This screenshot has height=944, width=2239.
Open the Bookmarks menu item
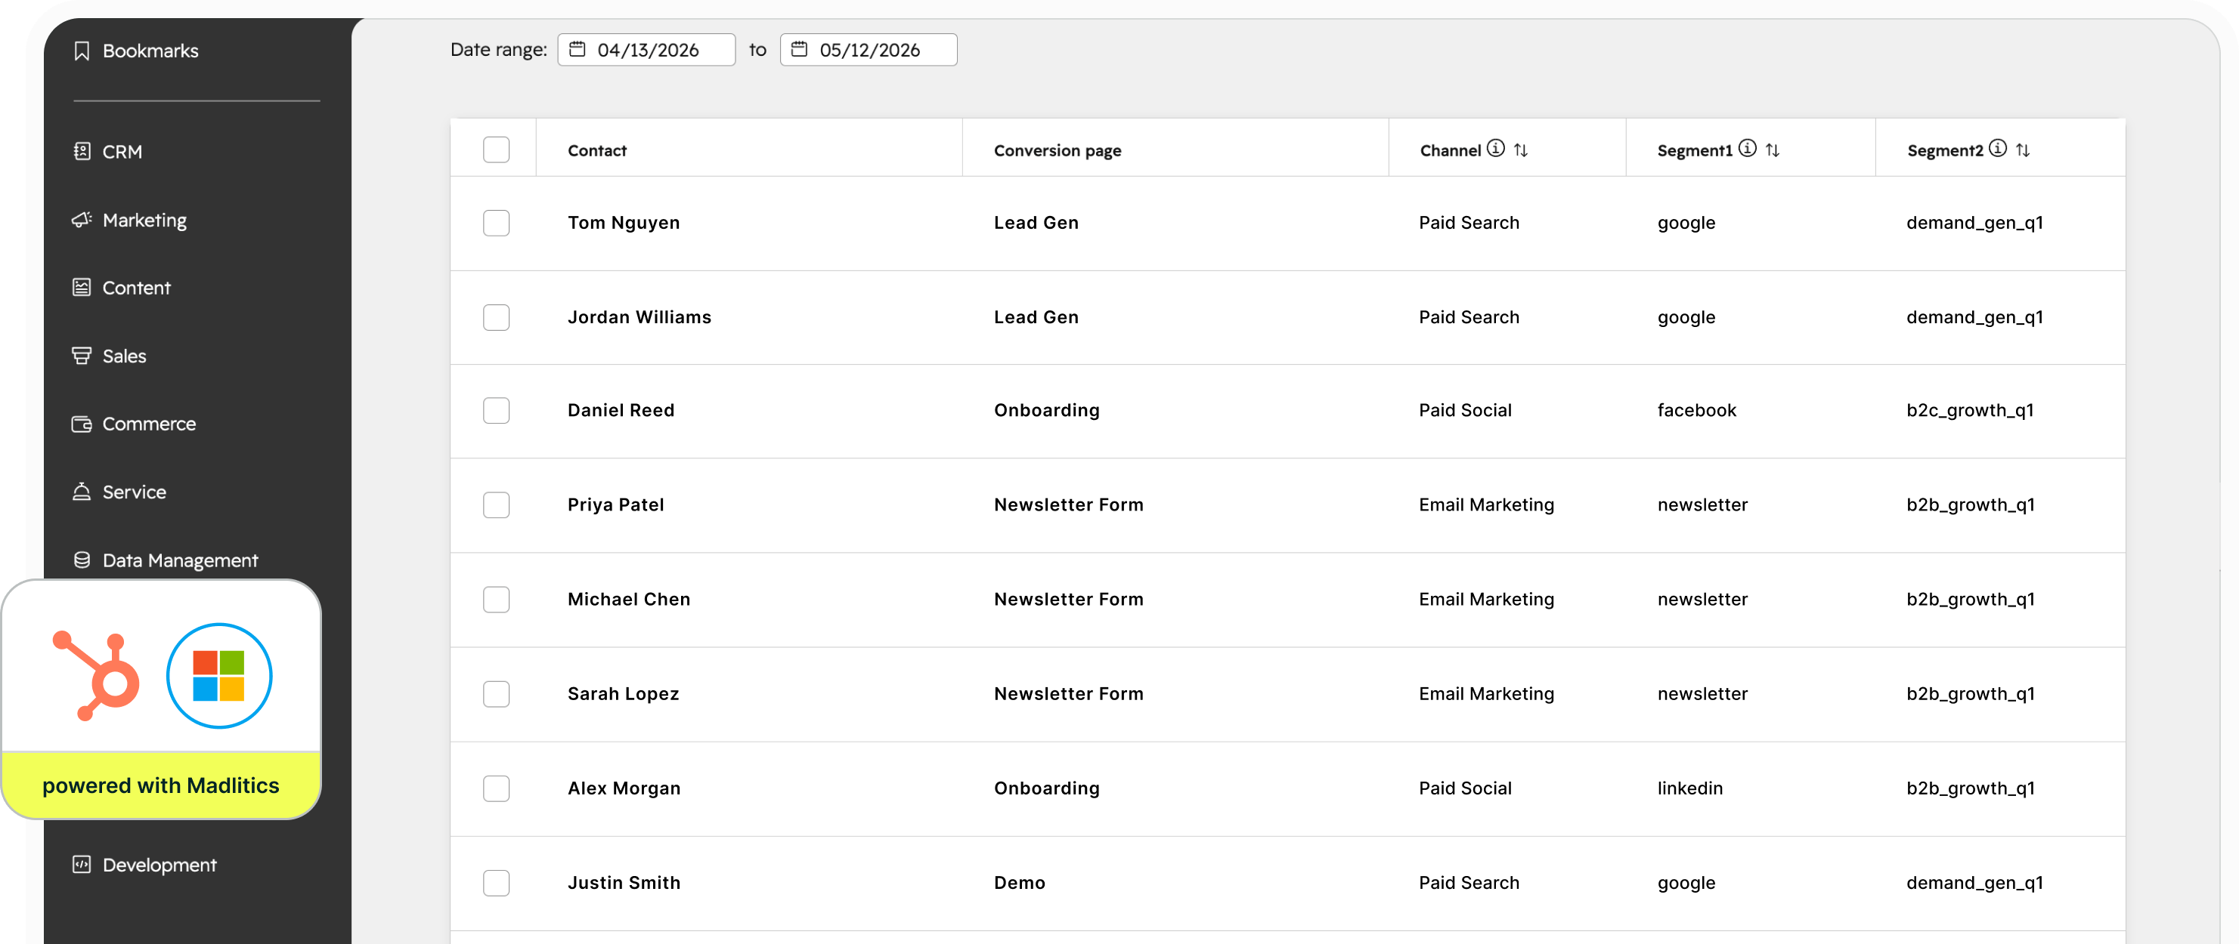tap(150, 51)
